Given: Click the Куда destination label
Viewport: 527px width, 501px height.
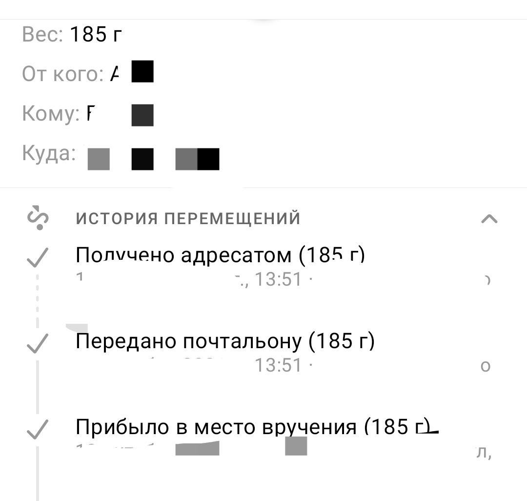Looking at the screenshot, I should click(49, 153).
